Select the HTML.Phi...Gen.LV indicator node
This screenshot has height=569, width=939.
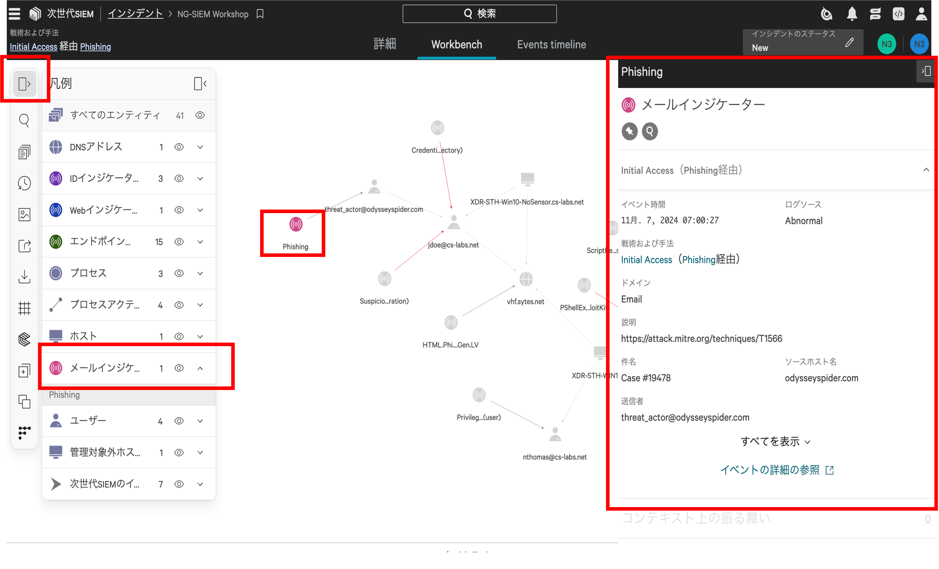[451, 323]
